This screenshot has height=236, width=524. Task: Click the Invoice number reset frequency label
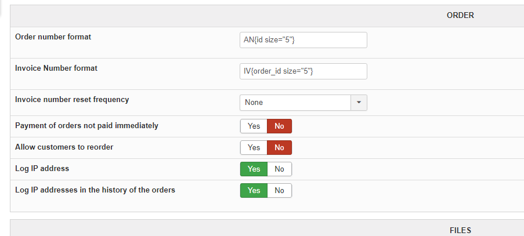coord(72,100)
